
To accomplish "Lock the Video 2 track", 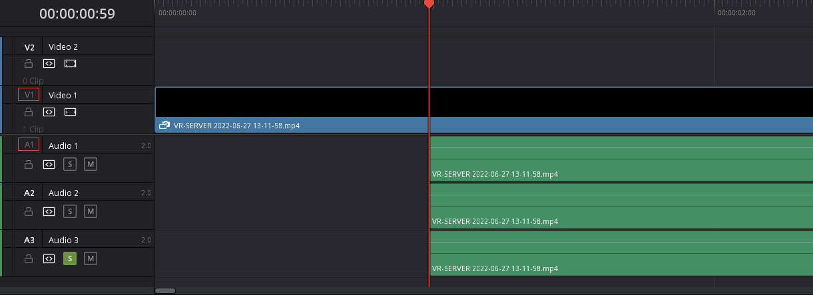I will [29, 64].
